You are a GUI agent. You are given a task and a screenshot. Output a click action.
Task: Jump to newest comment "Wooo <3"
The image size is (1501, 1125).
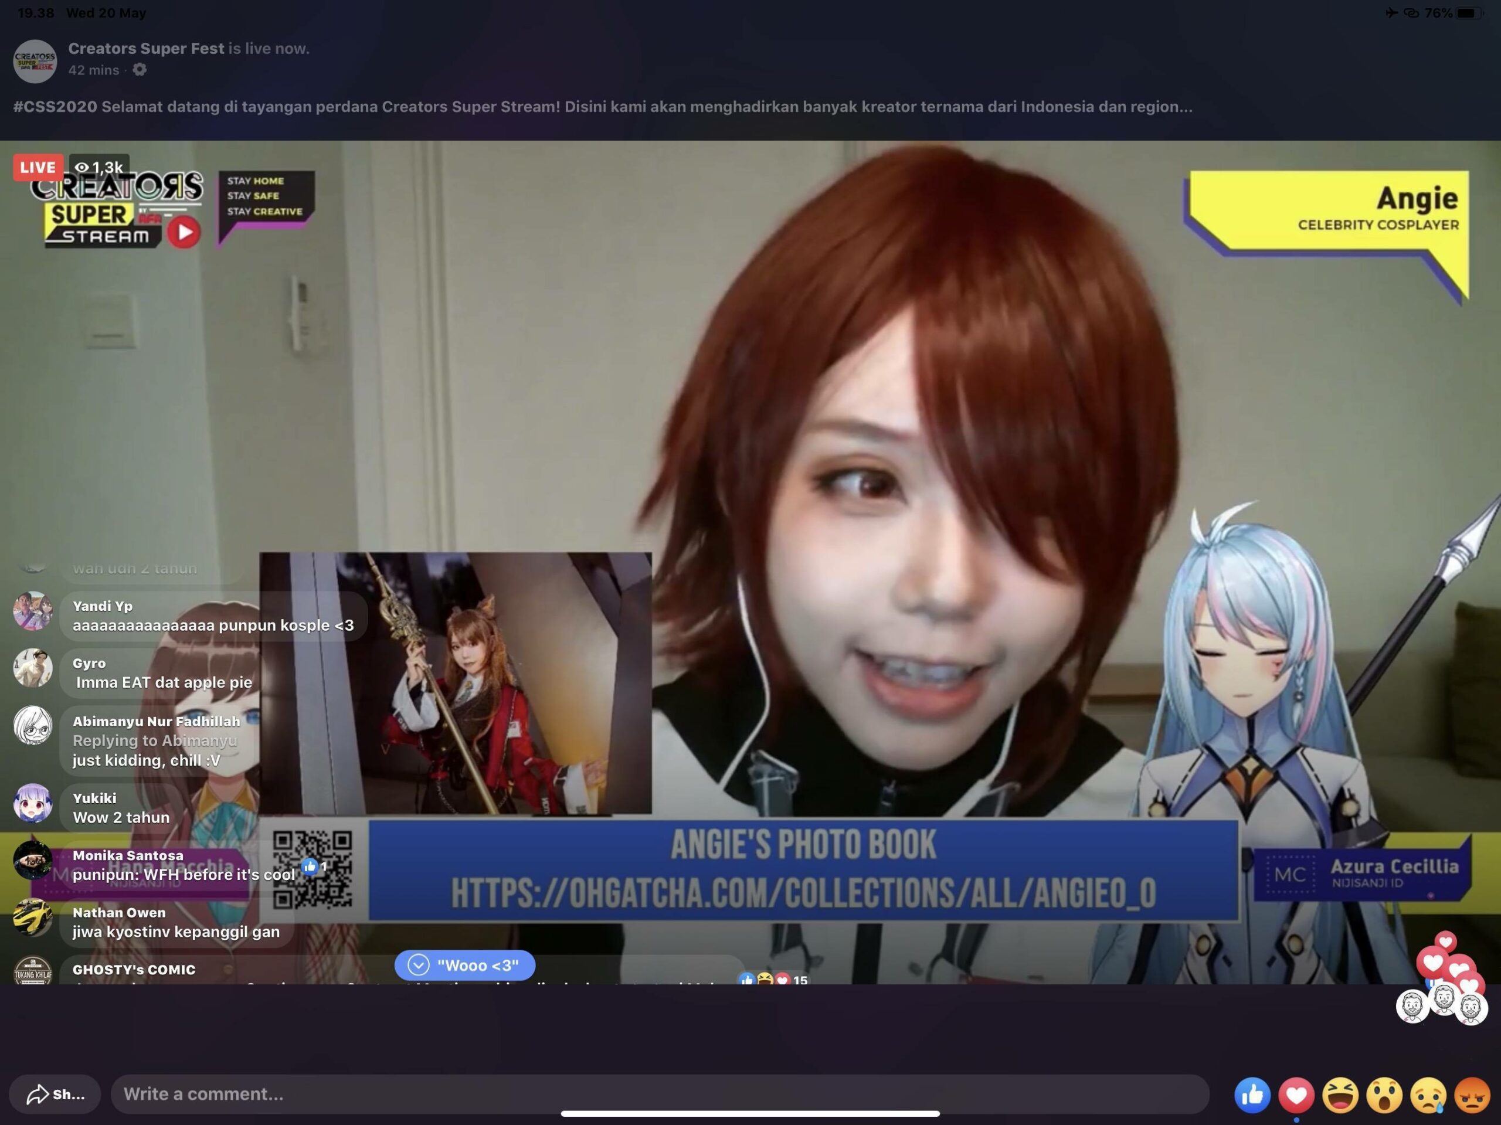(465, 965)
